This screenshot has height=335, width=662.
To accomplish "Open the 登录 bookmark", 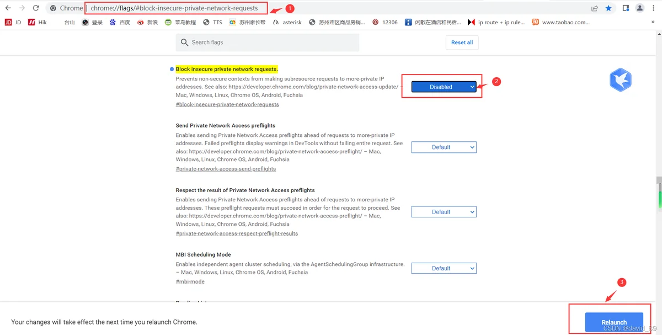I will (x=92, y=22).
